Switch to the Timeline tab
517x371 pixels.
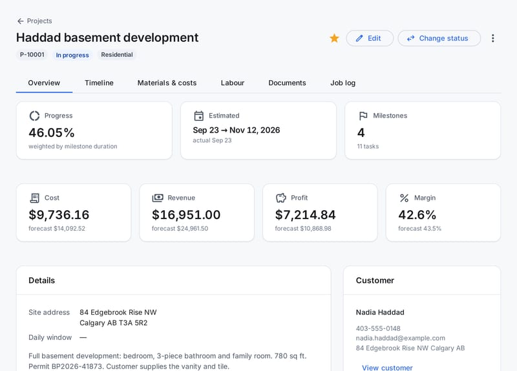tap(99, 83)
